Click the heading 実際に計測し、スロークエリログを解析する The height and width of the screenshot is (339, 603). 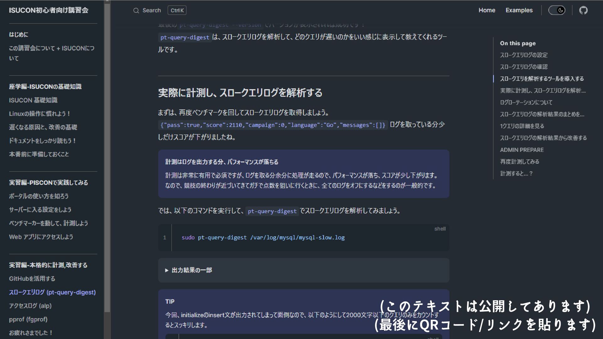[240, 93]
